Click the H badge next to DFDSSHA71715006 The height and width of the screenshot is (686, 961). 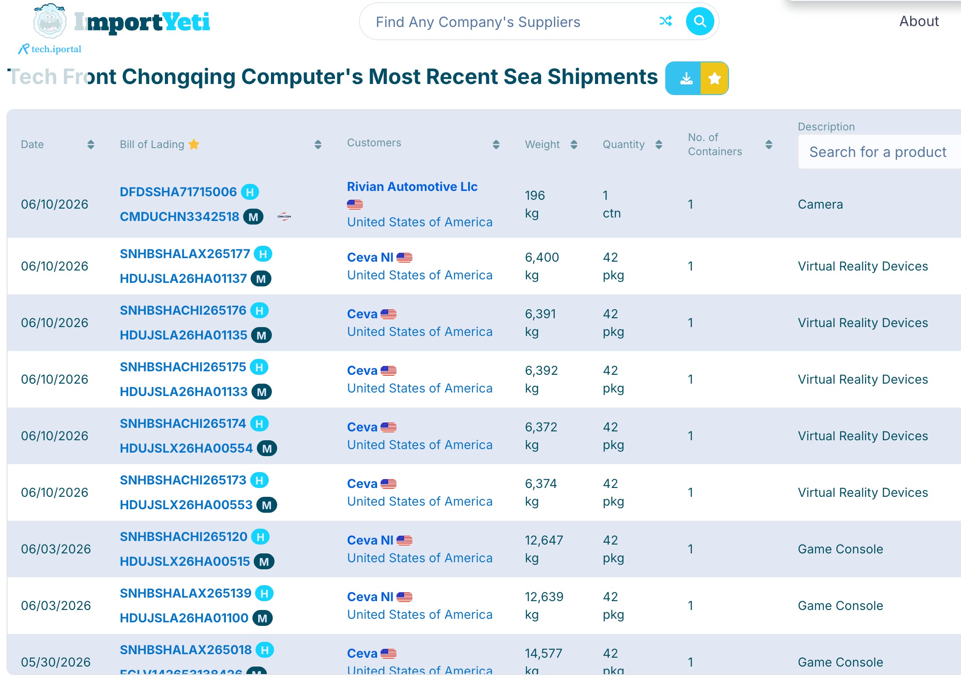tap(250, 192)
